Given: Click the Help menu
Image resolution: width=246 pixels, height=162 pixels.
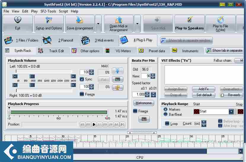Looking at the screenshot, I should tap(74, 11).
